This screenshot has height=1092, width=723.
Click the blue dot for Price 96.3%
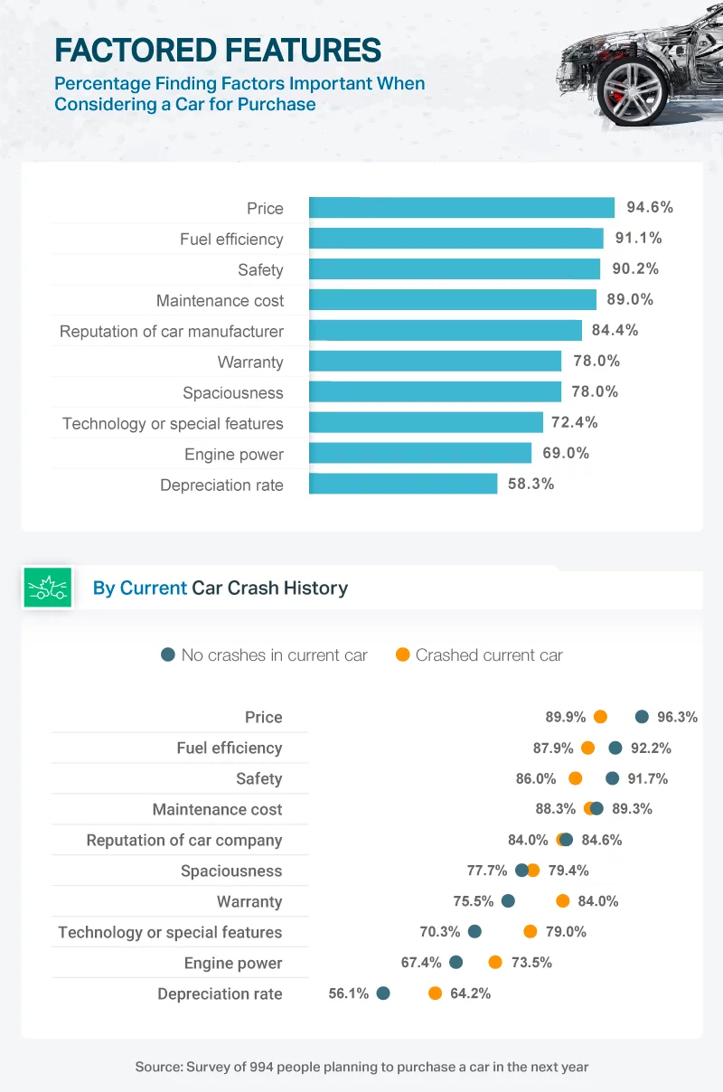pyautogui.click(x=642, y=717)
